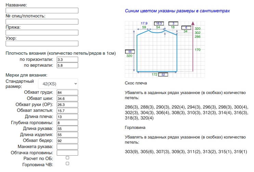Focus the № спиц/плотность input
The width and height of the screenshot is (254, 172).
click(x=42, y=22)
